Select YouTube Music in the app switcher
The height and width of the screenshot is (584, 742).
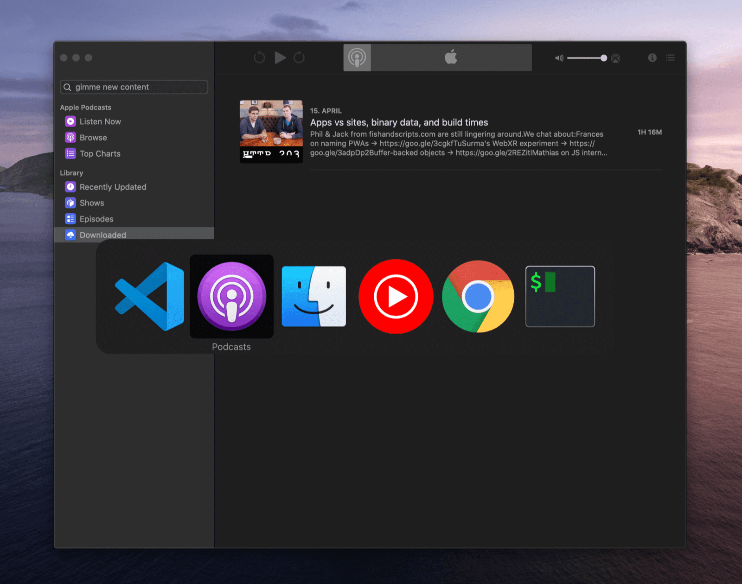coord(396,297)
